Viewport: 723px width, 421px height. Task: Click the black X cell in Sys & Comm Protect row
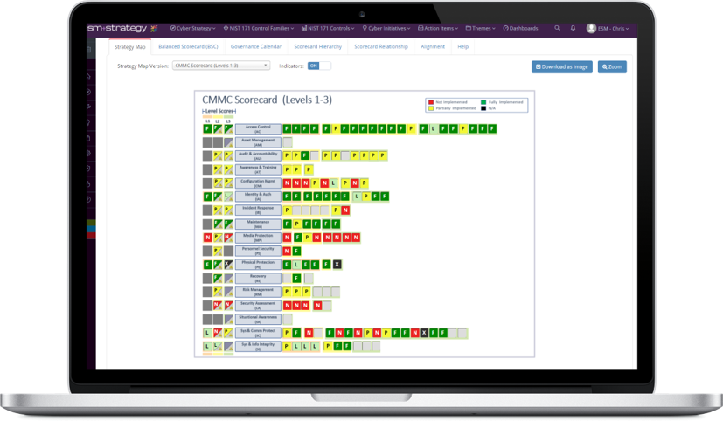tap(424, 333)
